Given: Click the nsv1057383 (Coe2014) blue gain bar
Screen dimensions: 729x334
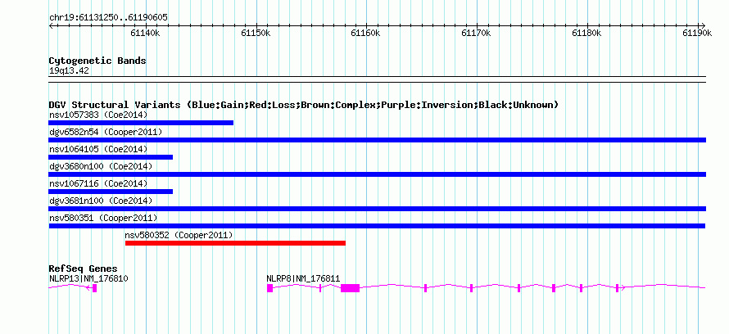Looking at the screenshot, I should pos(141,123).
